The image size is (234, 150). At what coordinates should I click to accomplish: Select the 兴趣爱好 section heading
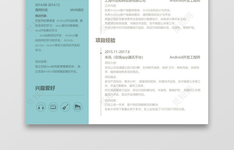[45, 88]
